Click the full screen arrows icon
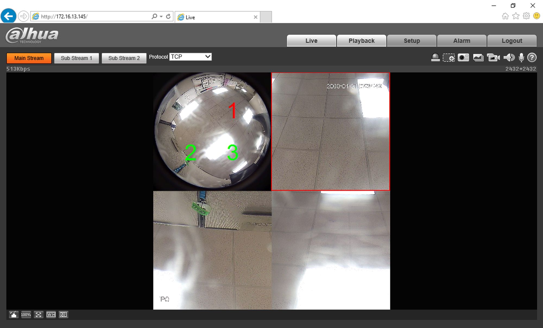 38,315
